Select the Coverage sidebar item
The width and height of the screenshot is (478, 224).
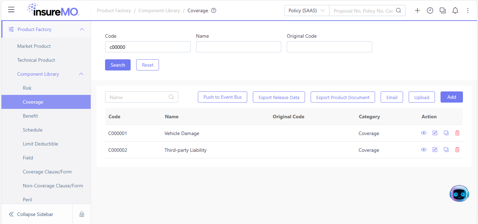coord(46,102)
